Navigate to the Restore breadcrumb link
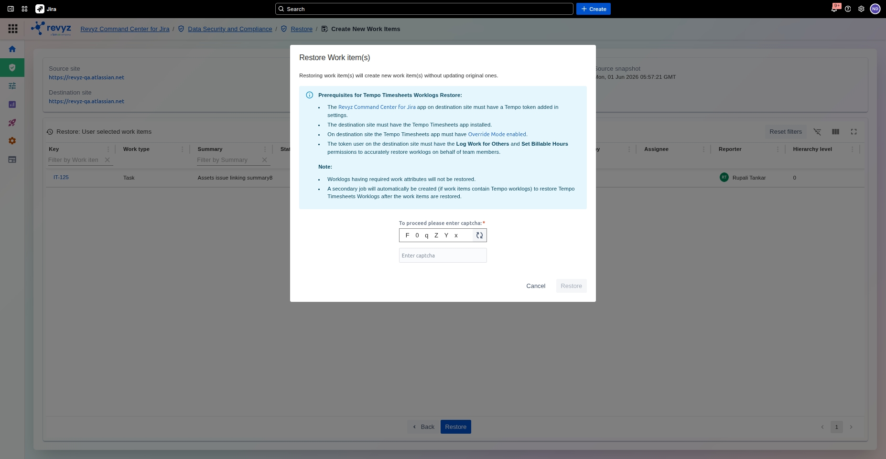This screenshot has height=459, width=886. pyautogui.click(x=302, y=29)
